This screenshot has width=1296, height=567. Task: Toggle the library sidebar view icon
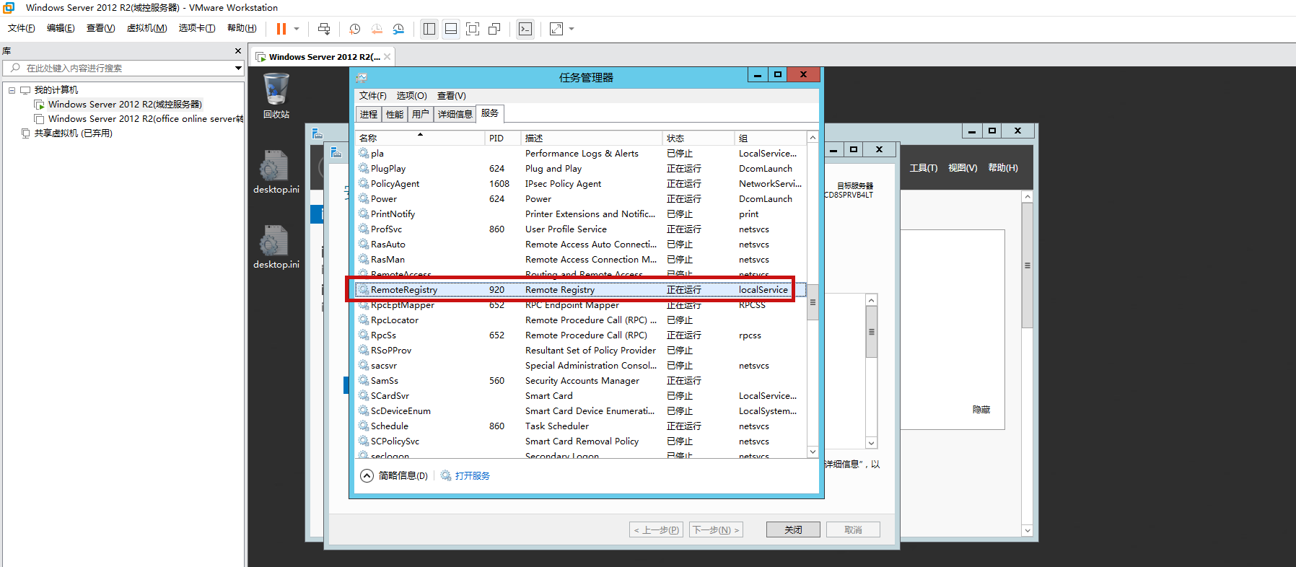point(429,29)
